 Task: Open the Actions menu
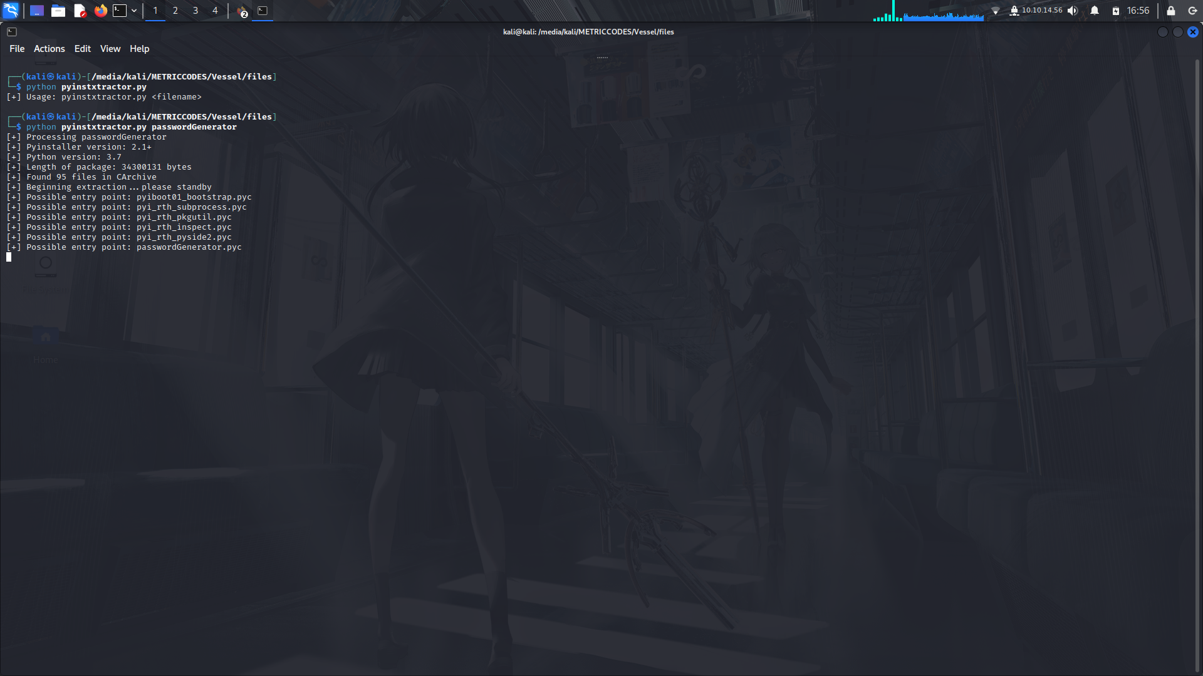49,48
